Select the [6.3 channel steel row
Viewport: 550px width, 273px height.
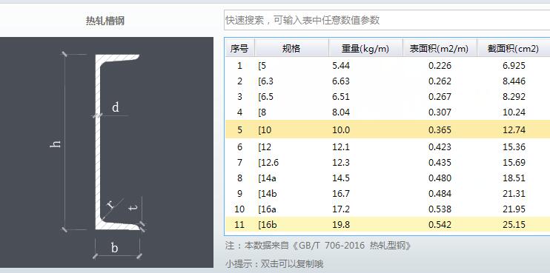(x=388, y=81)
